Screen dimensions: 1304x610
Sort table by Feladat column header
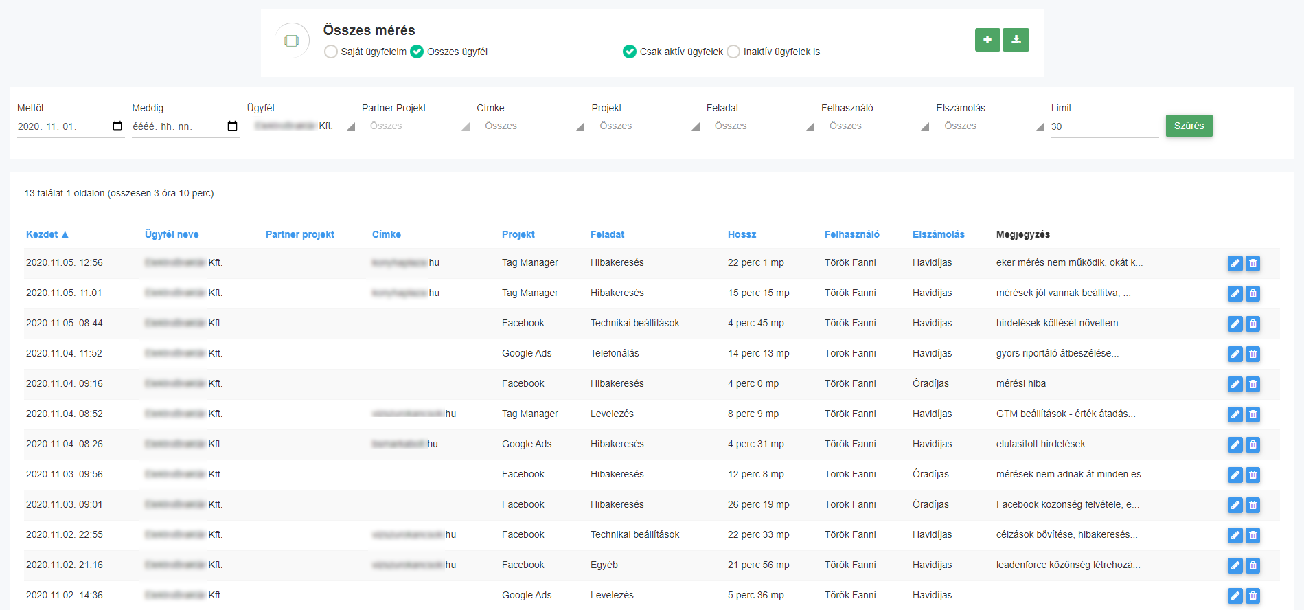click(x=607, y=234)
